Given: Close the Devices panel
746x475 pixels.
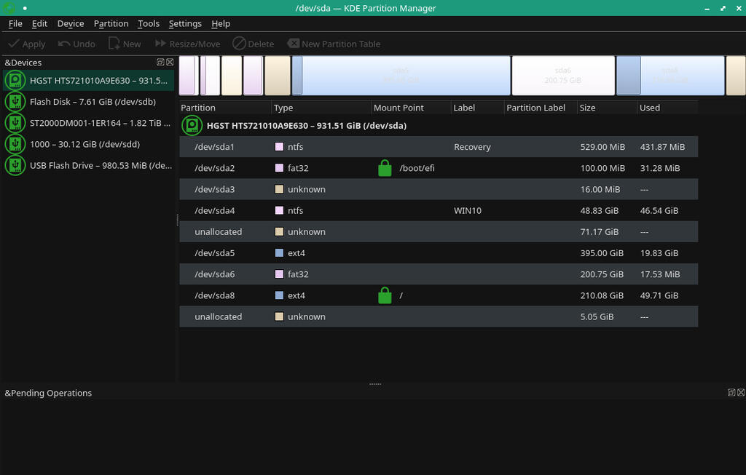Looking at the screenshot, I should (170, 63).
